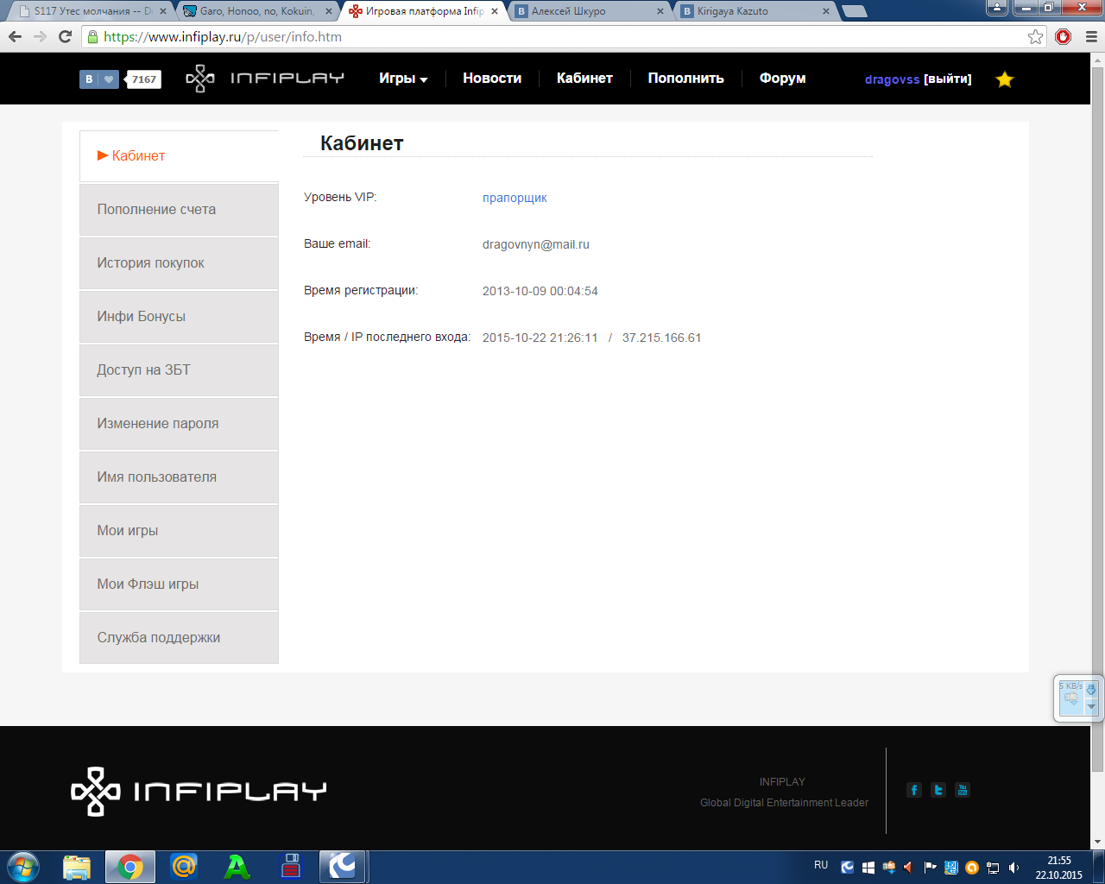This screenshot has height=884, width=1105.
Task: Bookmark this page with the address bar star
Action: click(x=1035, y=37)
